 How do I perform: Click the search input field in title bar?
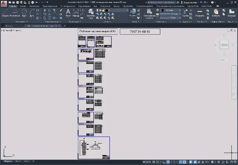pyautogui.click(x=161, y=2)
